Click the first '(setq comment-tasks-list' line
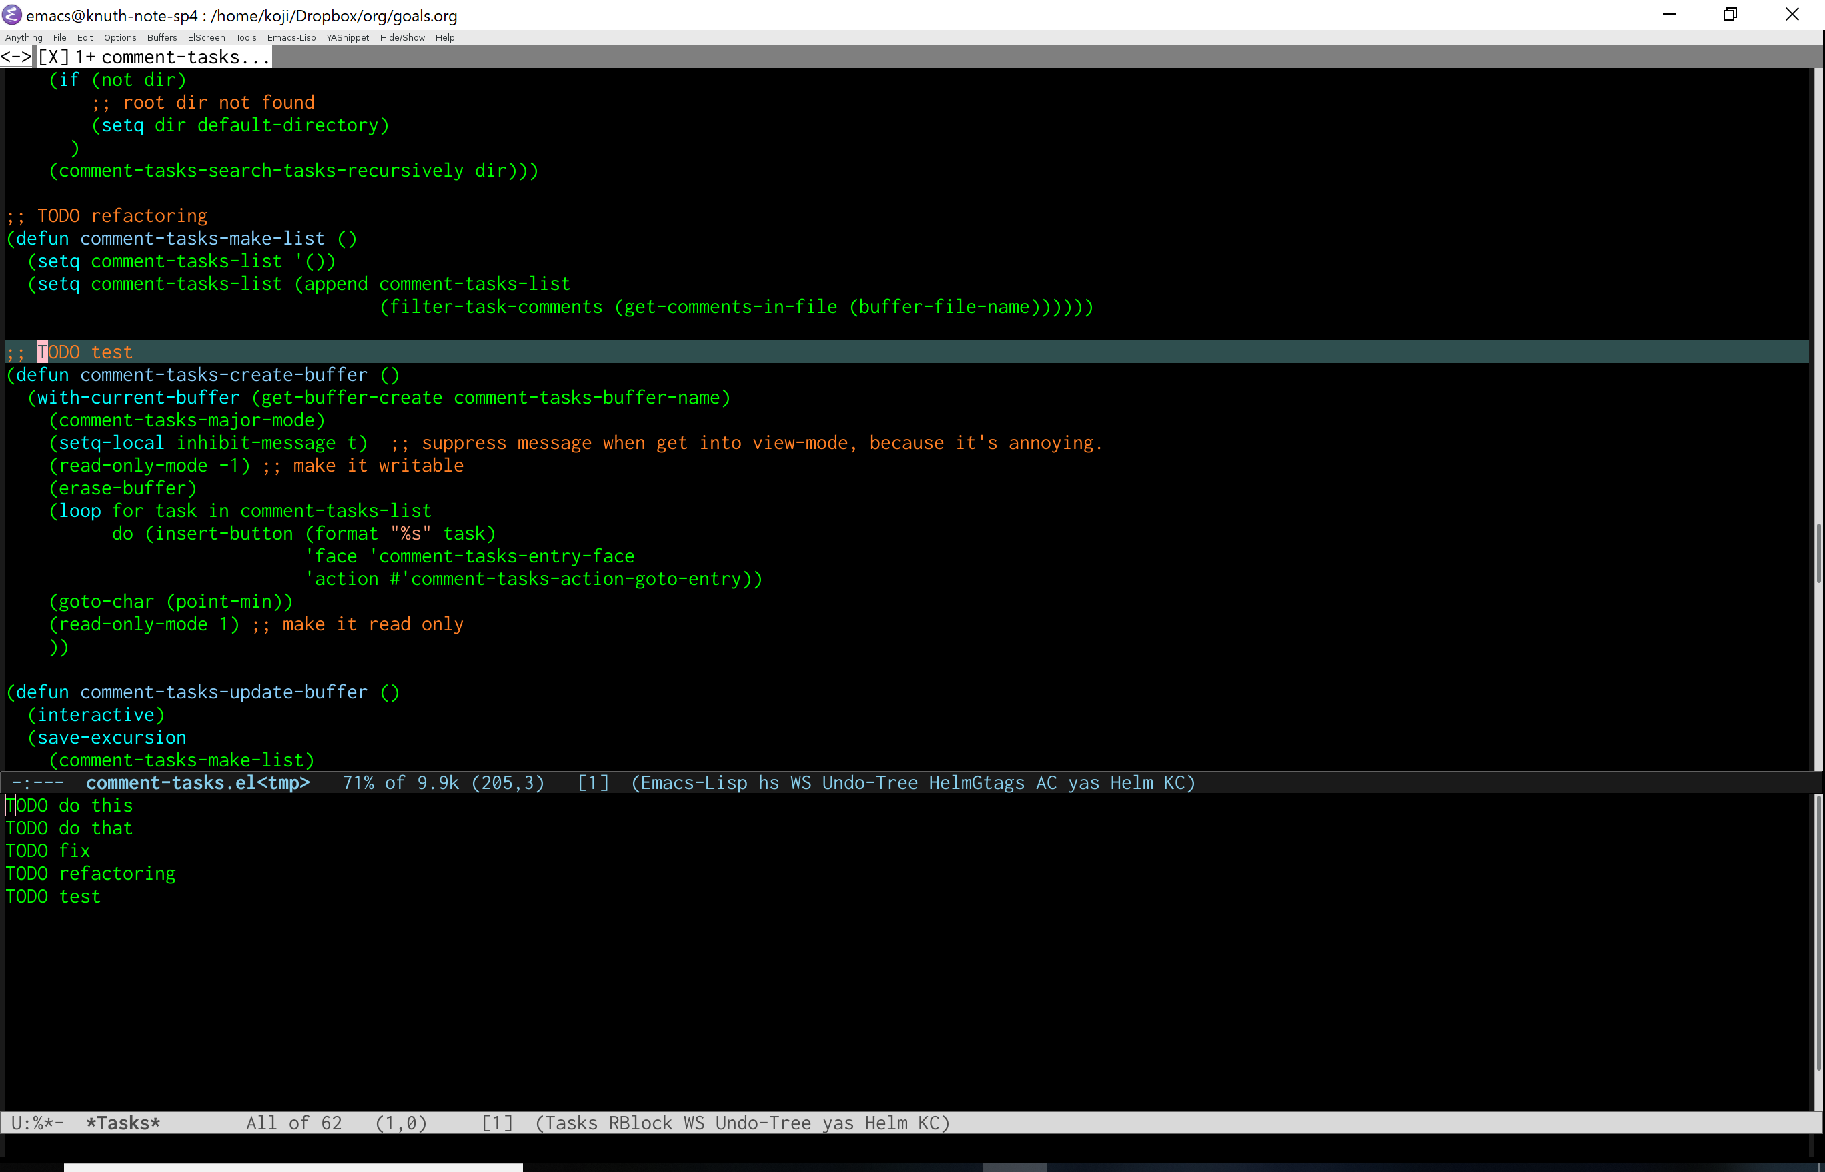This screenshot has width=1825, height=1172. (x=181, y=261)
